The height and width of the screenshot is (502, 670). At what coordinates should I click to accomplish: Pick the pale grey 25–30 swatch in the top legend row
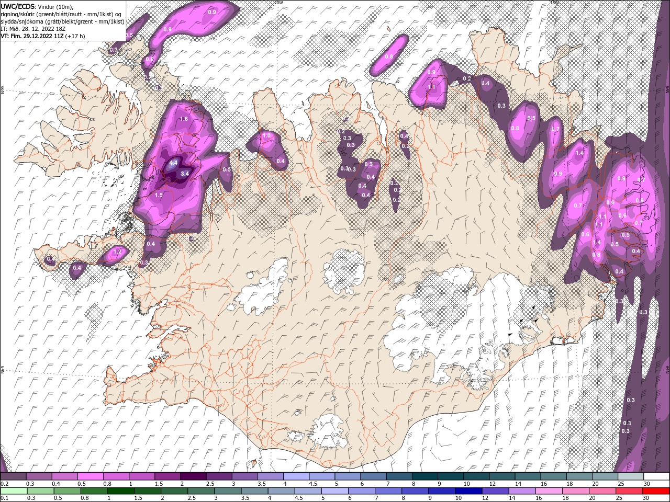(630, 476)
